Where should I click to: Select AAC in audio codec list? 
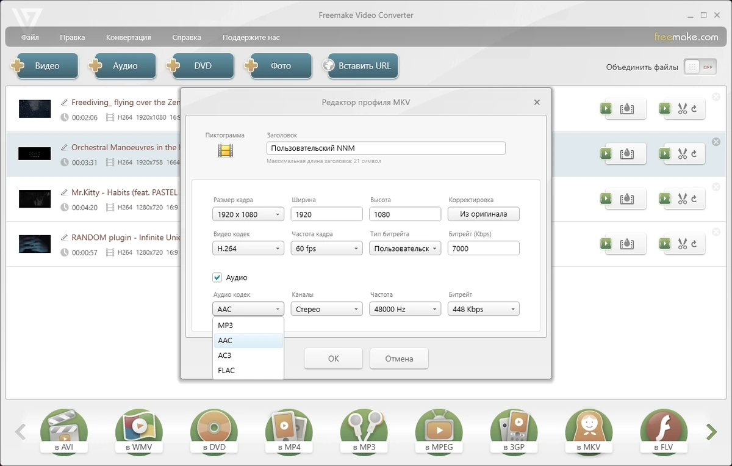[x=248, y=341]
